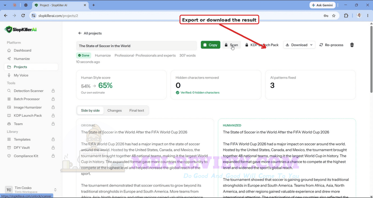Open Humanize in the sidebar
This screenshot has width=373, height=198.
21,59
